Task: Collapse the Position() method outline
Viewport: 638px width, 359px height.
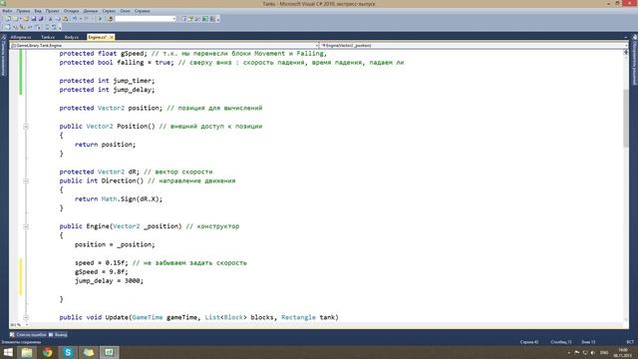Action: coord(26,127)
